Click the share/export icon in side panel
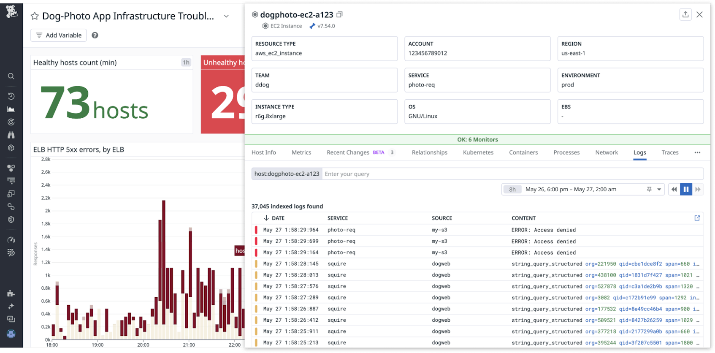Image resolution: width=715 pixels, height=353 pixels. pyautogui.click(x=685, y=15)
